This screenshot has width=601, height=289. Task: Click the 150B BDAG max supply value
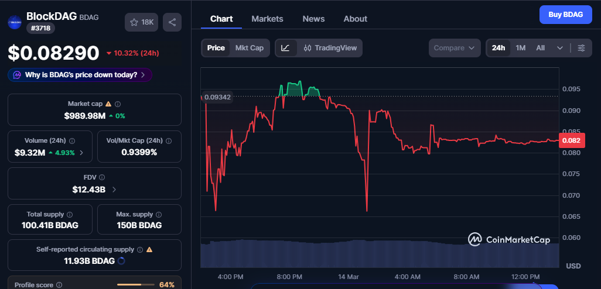click(139, 225)
